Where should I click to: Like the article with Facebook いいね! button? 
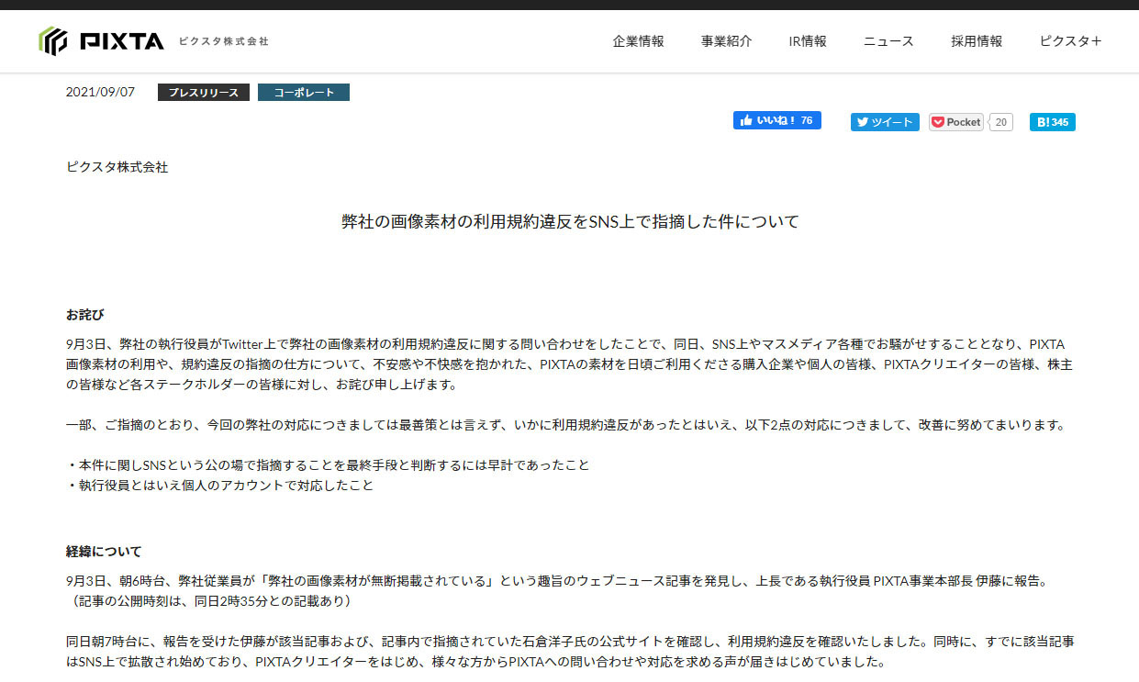click(x=776, y=120)
